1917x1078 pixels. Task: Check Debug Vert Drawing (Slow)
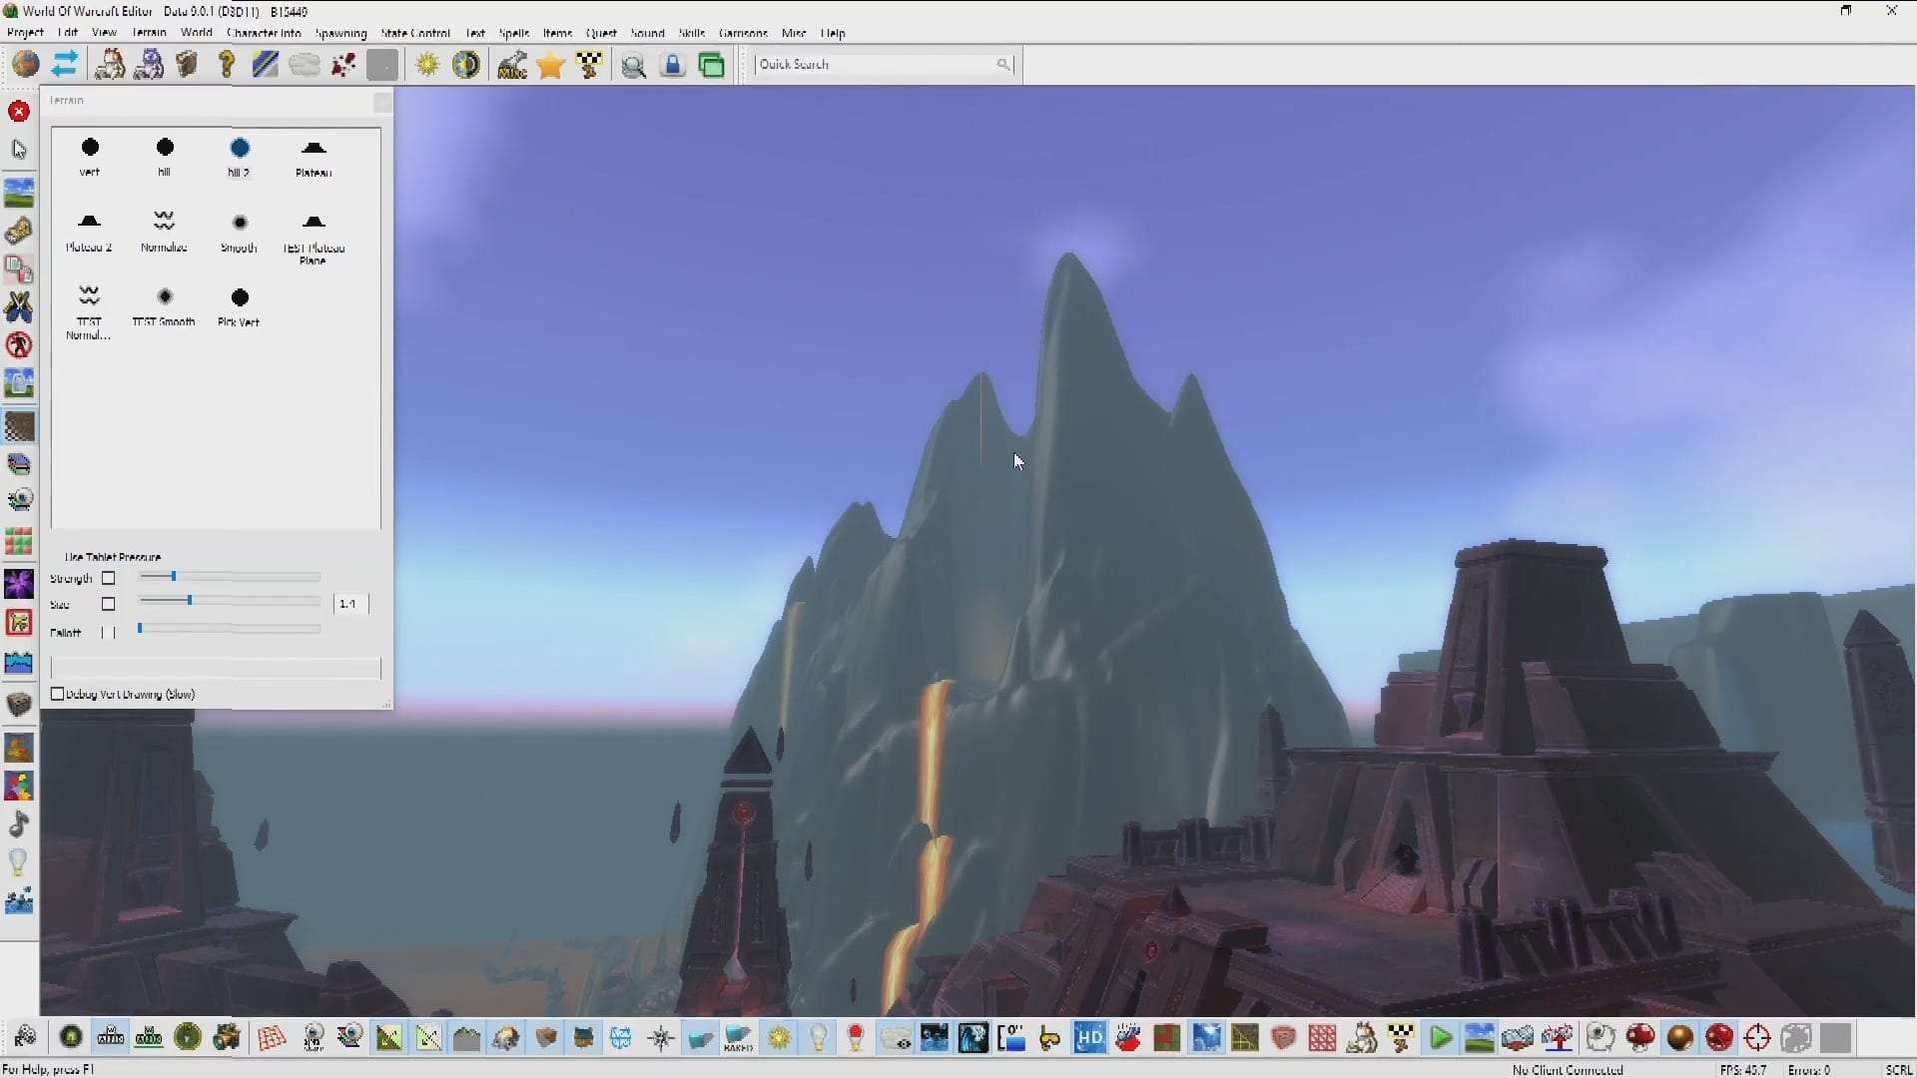pos(58,694)
